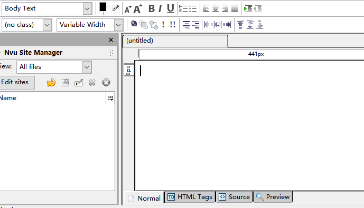
Task: Switch to Normal editing mode tab
Action: click(144, 198)
